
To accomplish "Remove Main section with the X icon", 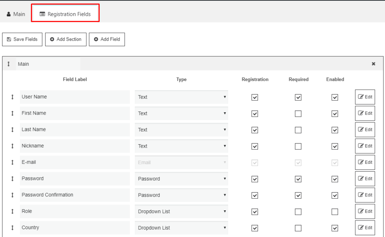I will pyautogui.click(x=373, y=64).
